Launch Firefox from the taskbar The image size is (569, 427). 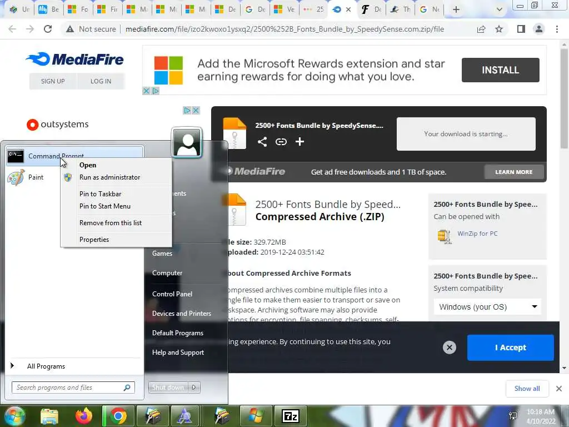click(84, 416)
